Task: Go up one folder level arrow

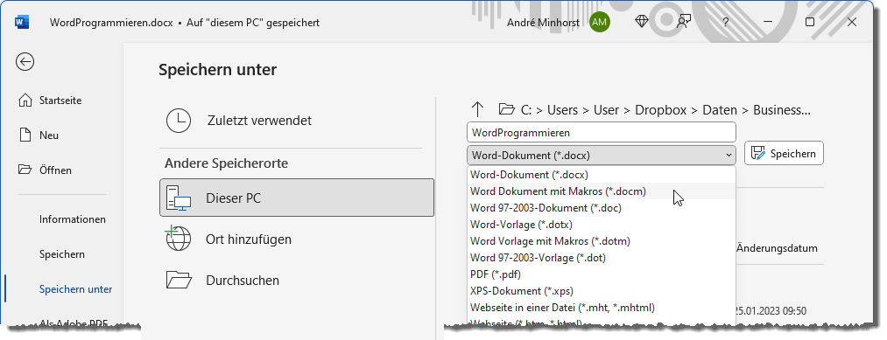Action: 478,109
